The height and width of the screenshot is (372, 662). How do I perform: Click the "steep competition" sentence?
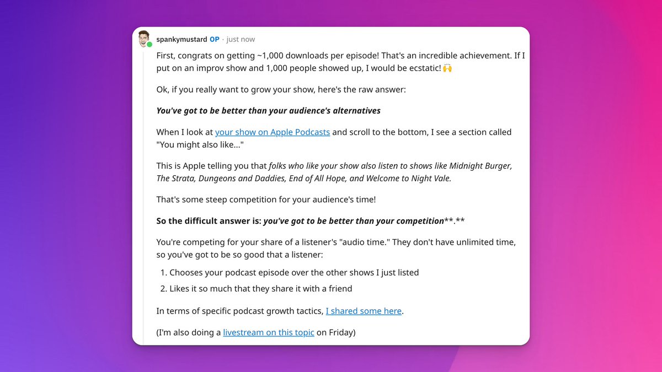[266, 200]
